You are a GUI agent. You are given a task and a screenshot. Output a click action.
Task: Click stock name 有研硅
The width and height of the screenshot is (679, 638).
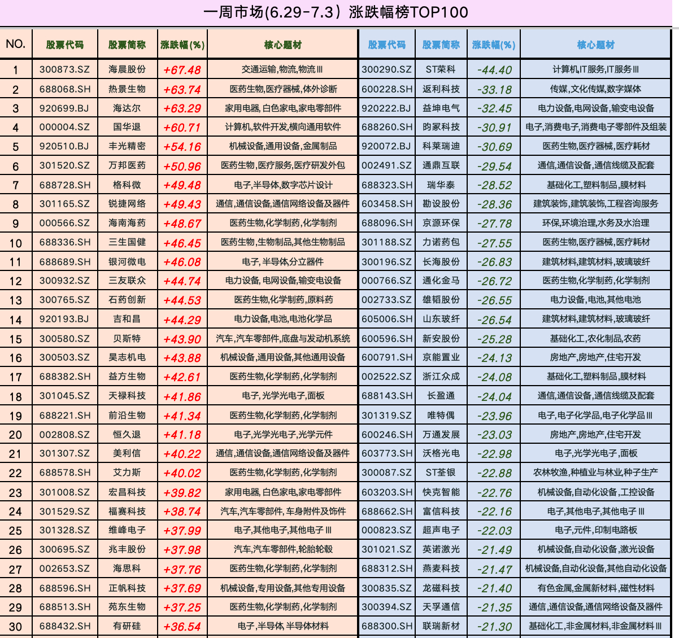pyautogui.click(x=127, y=626)
